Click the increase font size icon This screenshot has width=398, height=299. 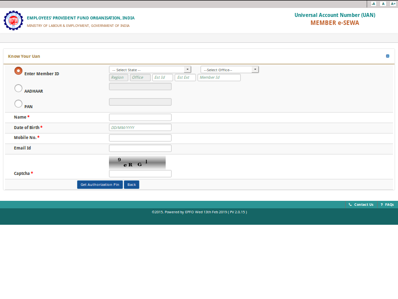coord(393,3)
